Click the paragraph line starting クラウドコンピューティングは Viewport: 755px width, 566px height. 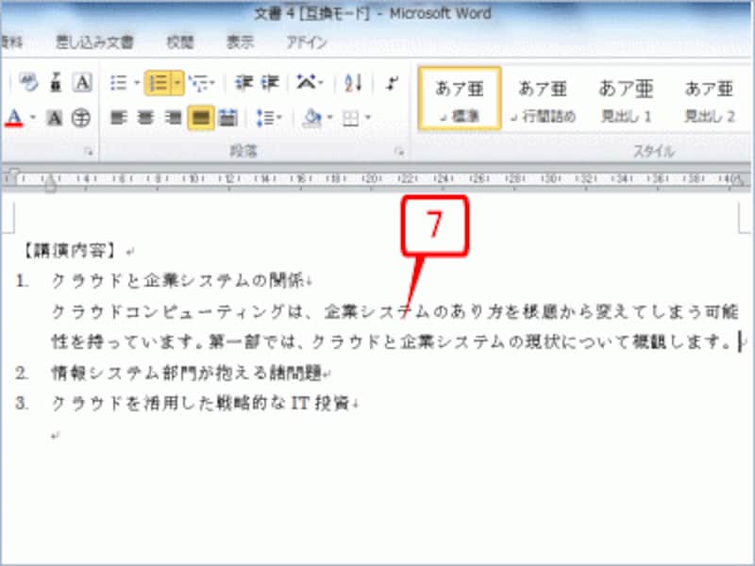[394, 312]
